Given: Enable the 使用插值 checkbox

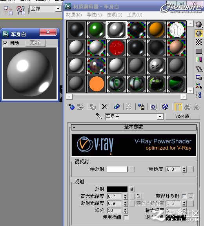Looking at the screenshot, I should [x=126, y=217].
